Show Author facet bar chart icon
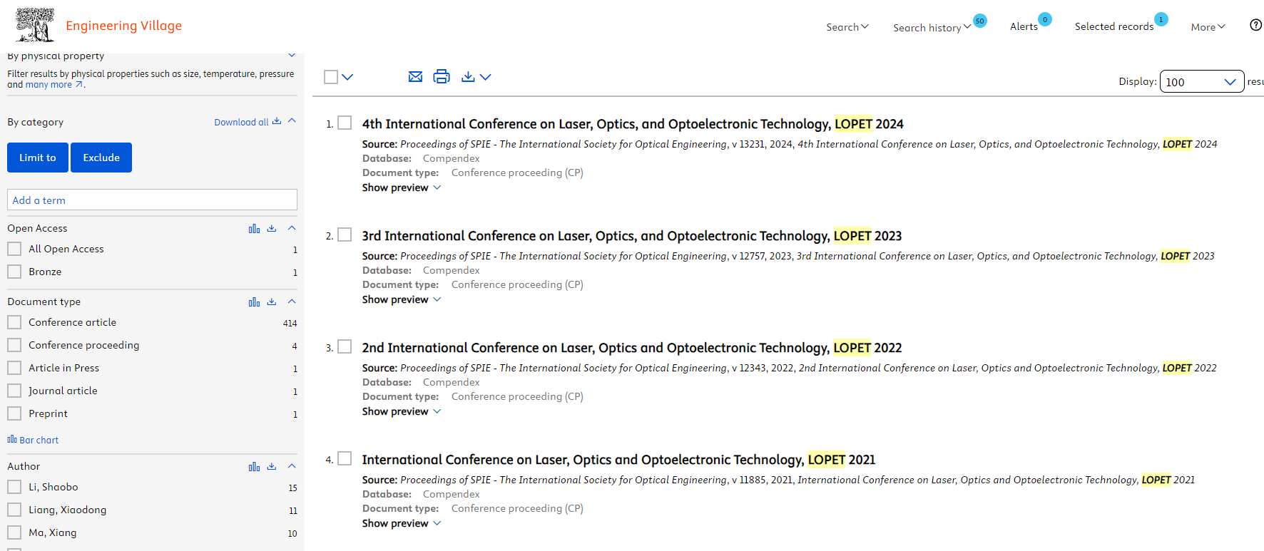 pos(254,466)
